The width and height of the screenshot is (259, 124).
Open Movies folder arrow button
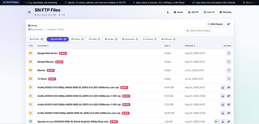[229, 70]
